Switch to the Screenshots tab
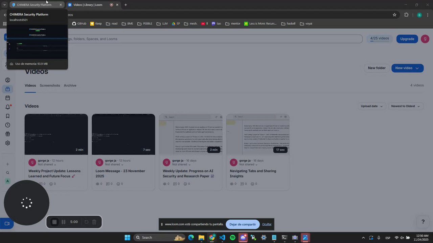This screenshot has height=243, width=433. click(50, 85)
